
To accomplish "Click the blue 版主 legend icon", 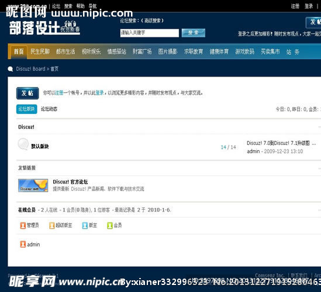I will tap(85, 225).
